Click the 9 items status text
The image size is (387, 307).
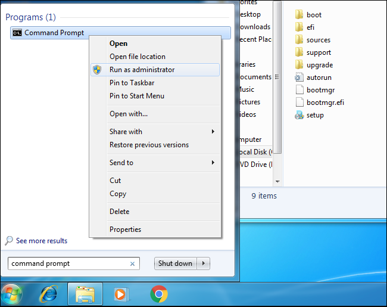tap(264, 196)
